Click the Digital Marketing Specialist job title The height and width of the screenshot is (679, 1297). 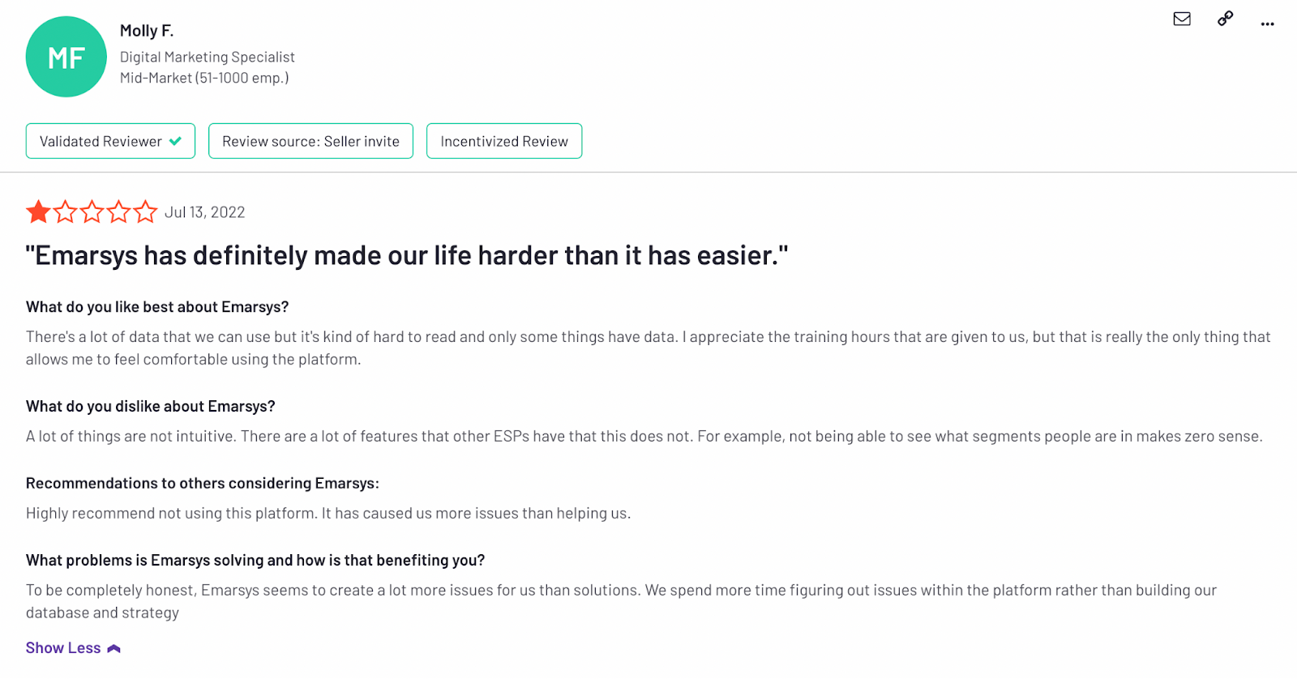tap(208, 57)
